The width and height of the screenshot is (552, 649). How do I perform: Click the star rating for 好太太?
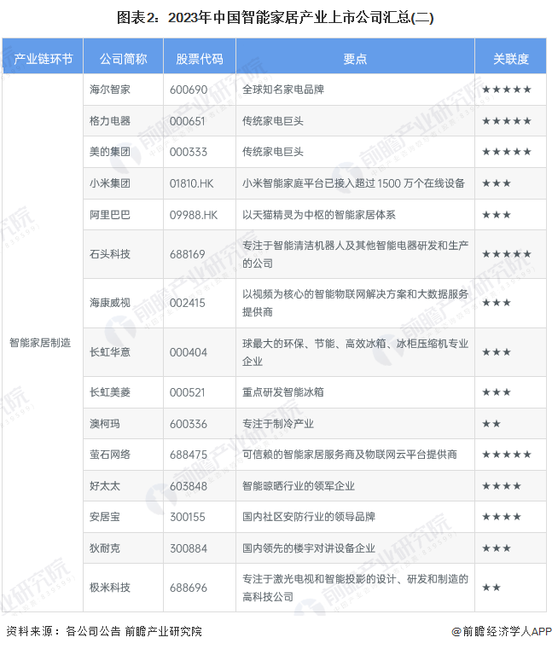click(502, 486)
